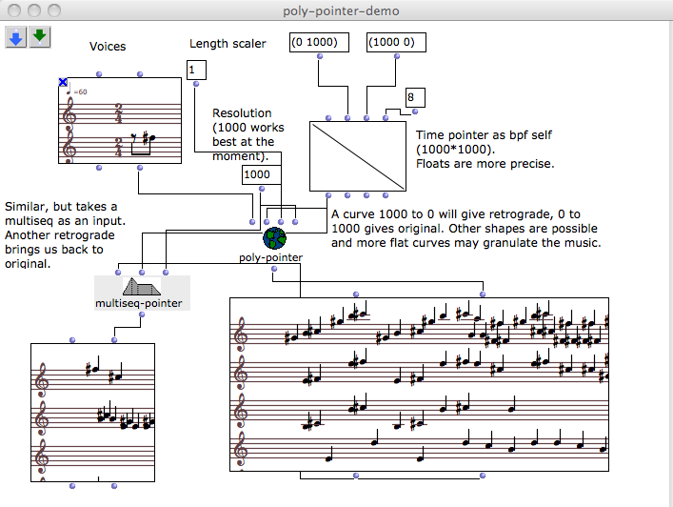Open the bpf diagonal line editor box
Screen dimensions: 673x507
tap(358, 156)
